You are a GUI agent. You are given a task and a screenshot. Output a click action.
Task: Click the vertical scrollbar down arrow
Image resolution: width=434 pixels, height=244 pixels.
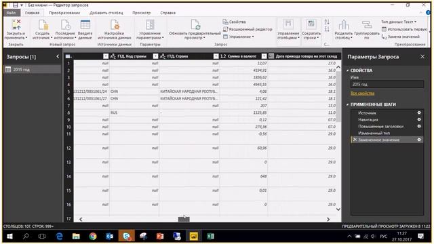coord(338,209)
